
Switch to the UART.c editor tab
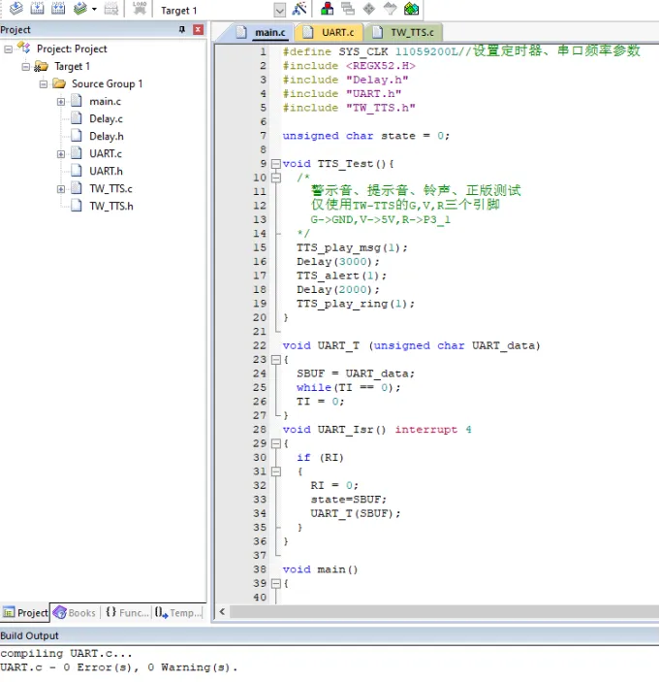(337, 33)
